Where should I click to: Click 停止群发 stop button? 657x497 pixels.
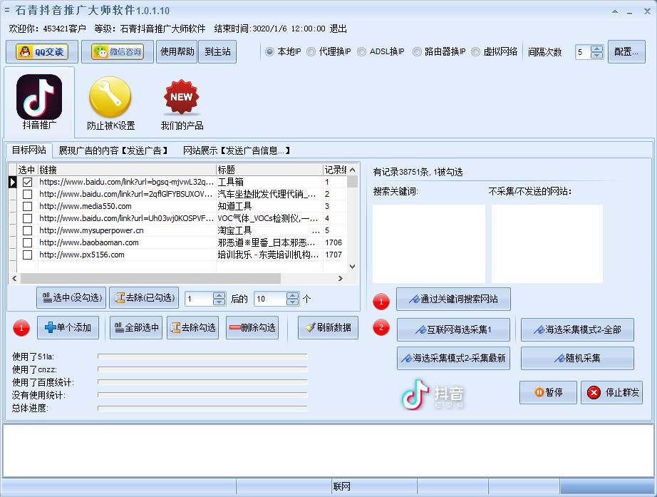611,393
